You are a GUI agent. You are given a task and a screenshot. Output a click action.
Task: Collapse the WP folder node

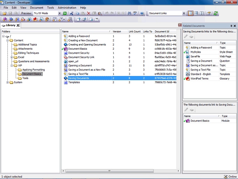(12, 66)
